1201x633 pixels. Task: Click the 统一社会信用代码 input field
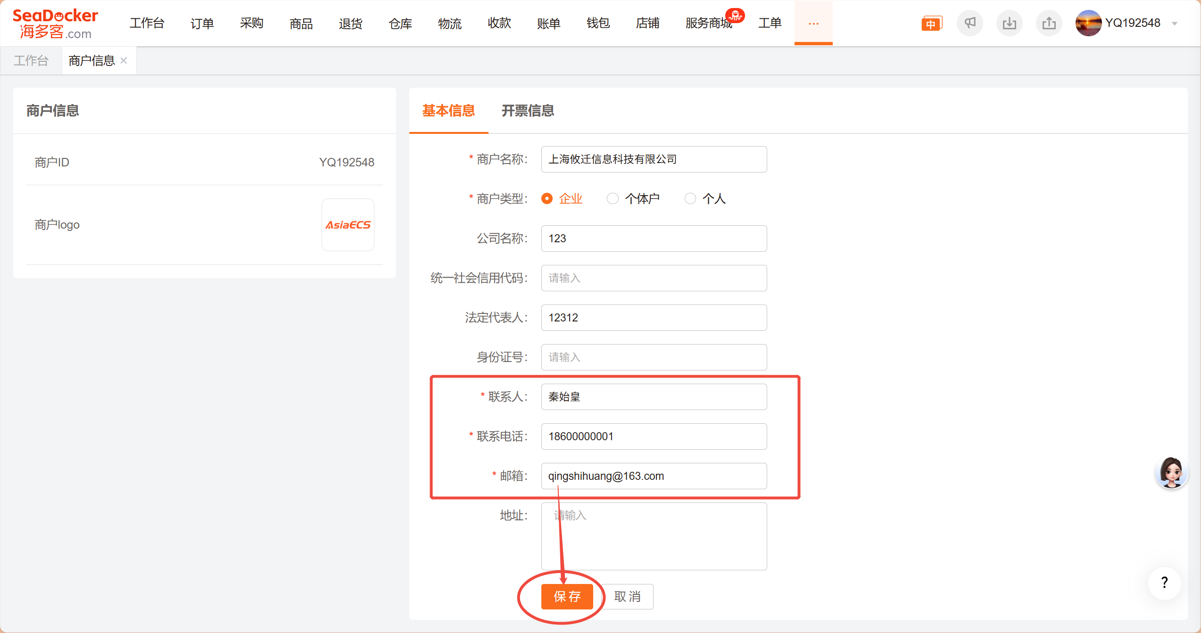pyautogui.click(x=654, y=278)
